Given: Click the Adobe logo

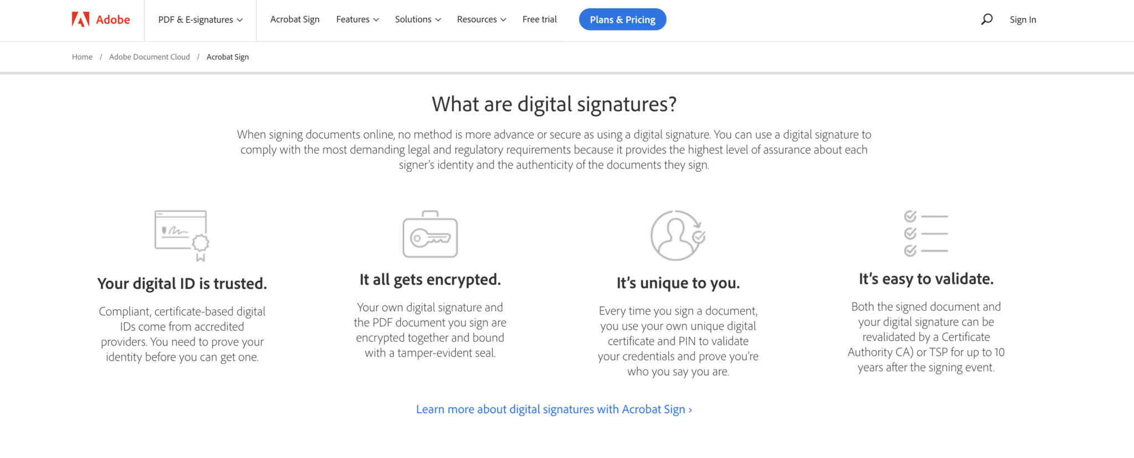Looking at the screenshot, I should pos(99,19).
